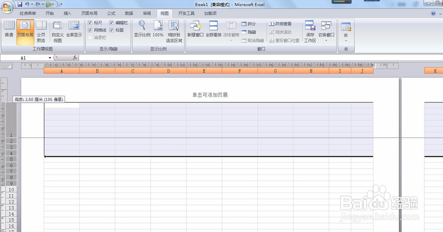443x232 pixels.
Task: Arrange All windows (全部重排)
Action: (x=214, y=29)
